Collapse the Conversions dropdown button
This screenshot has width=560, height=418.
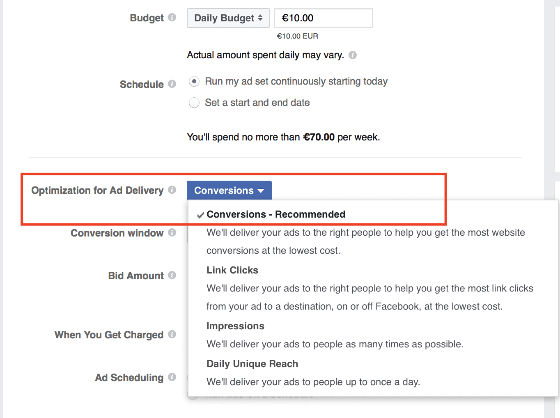(229, 191)
